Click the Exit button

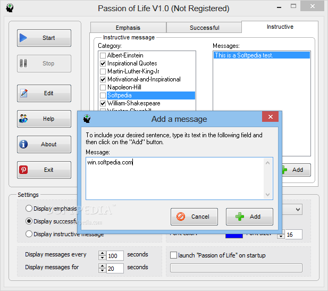pos(44,170)
